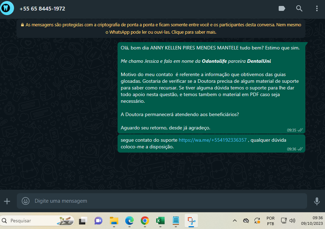
Task: Open the wa.me support contact link
Action: point(213,140)
